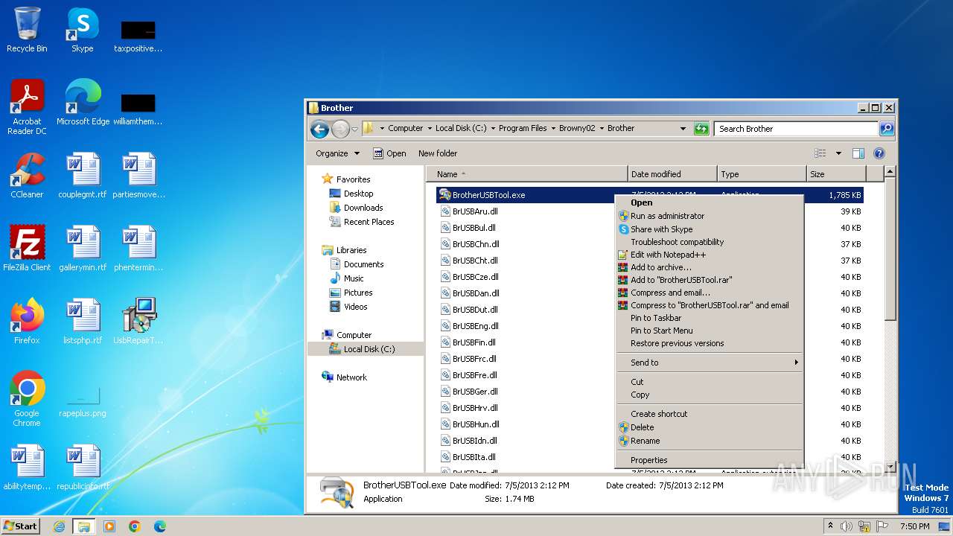
Task: Select Troubleshoot compatibility option
Action: 709,242
